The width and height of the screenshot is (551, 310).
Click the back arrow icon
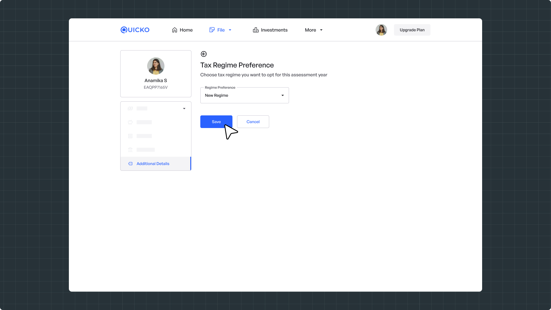pos(204,54)
